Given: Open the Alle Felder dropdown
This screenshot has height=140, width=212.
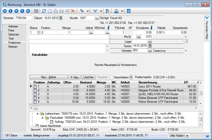Looking at the screenshot, I should [187, 136].
